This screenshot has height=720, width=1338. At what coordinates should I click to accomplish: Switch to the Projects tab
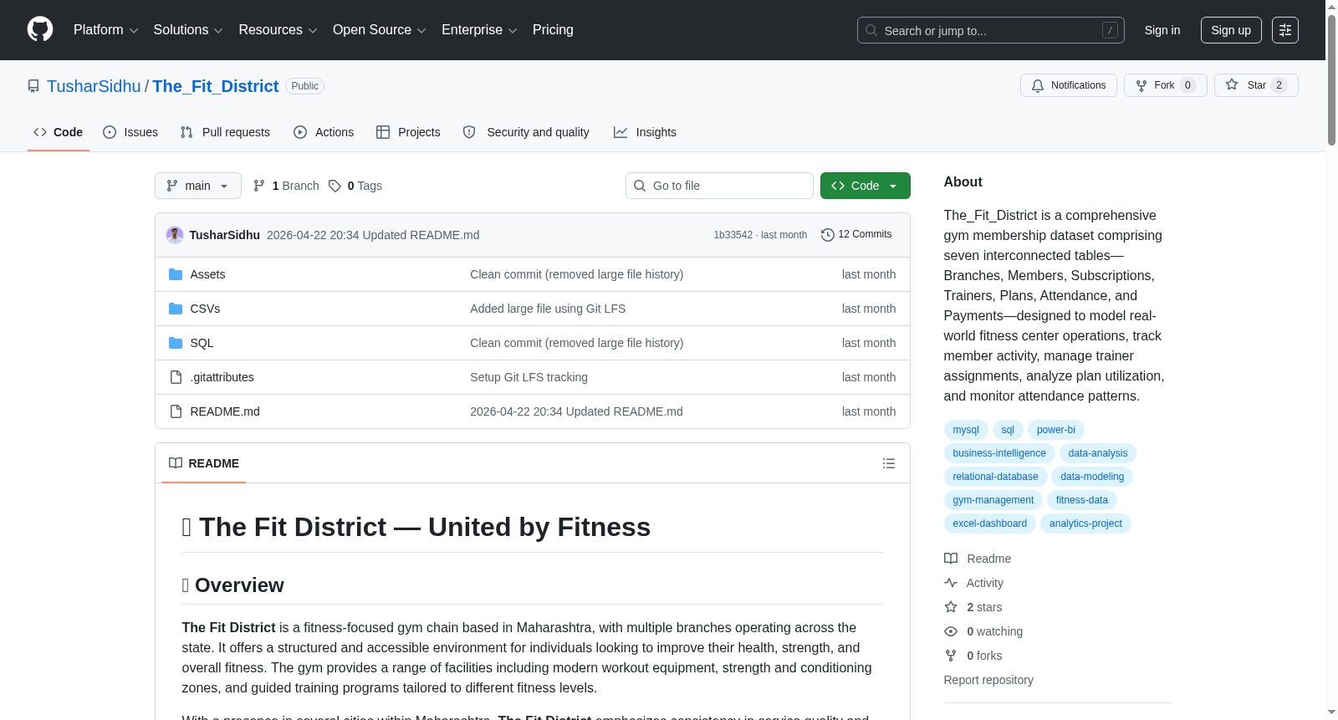coord(408,132)
